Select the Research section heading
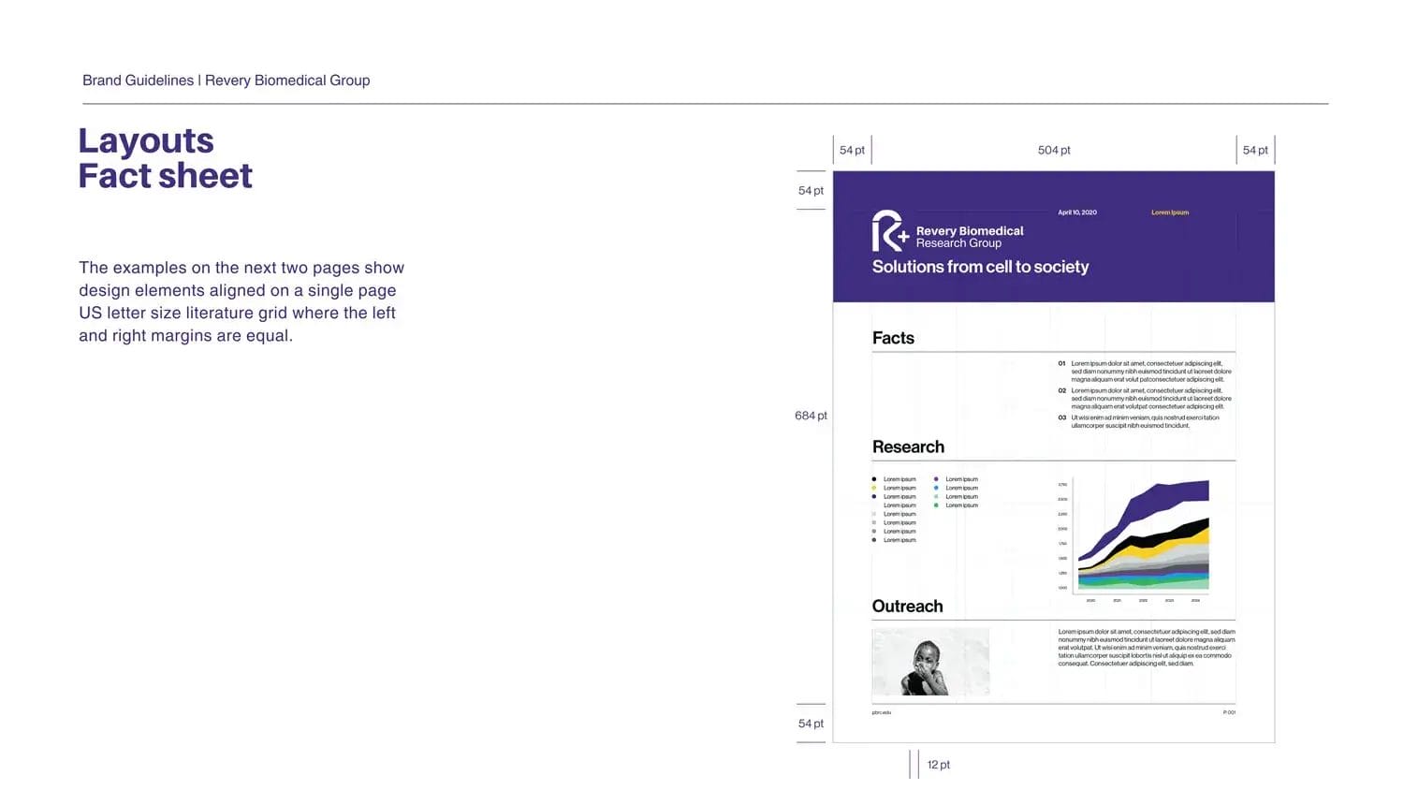The width and height of the screenshot is (1404, 790). (x=908, y=446)
